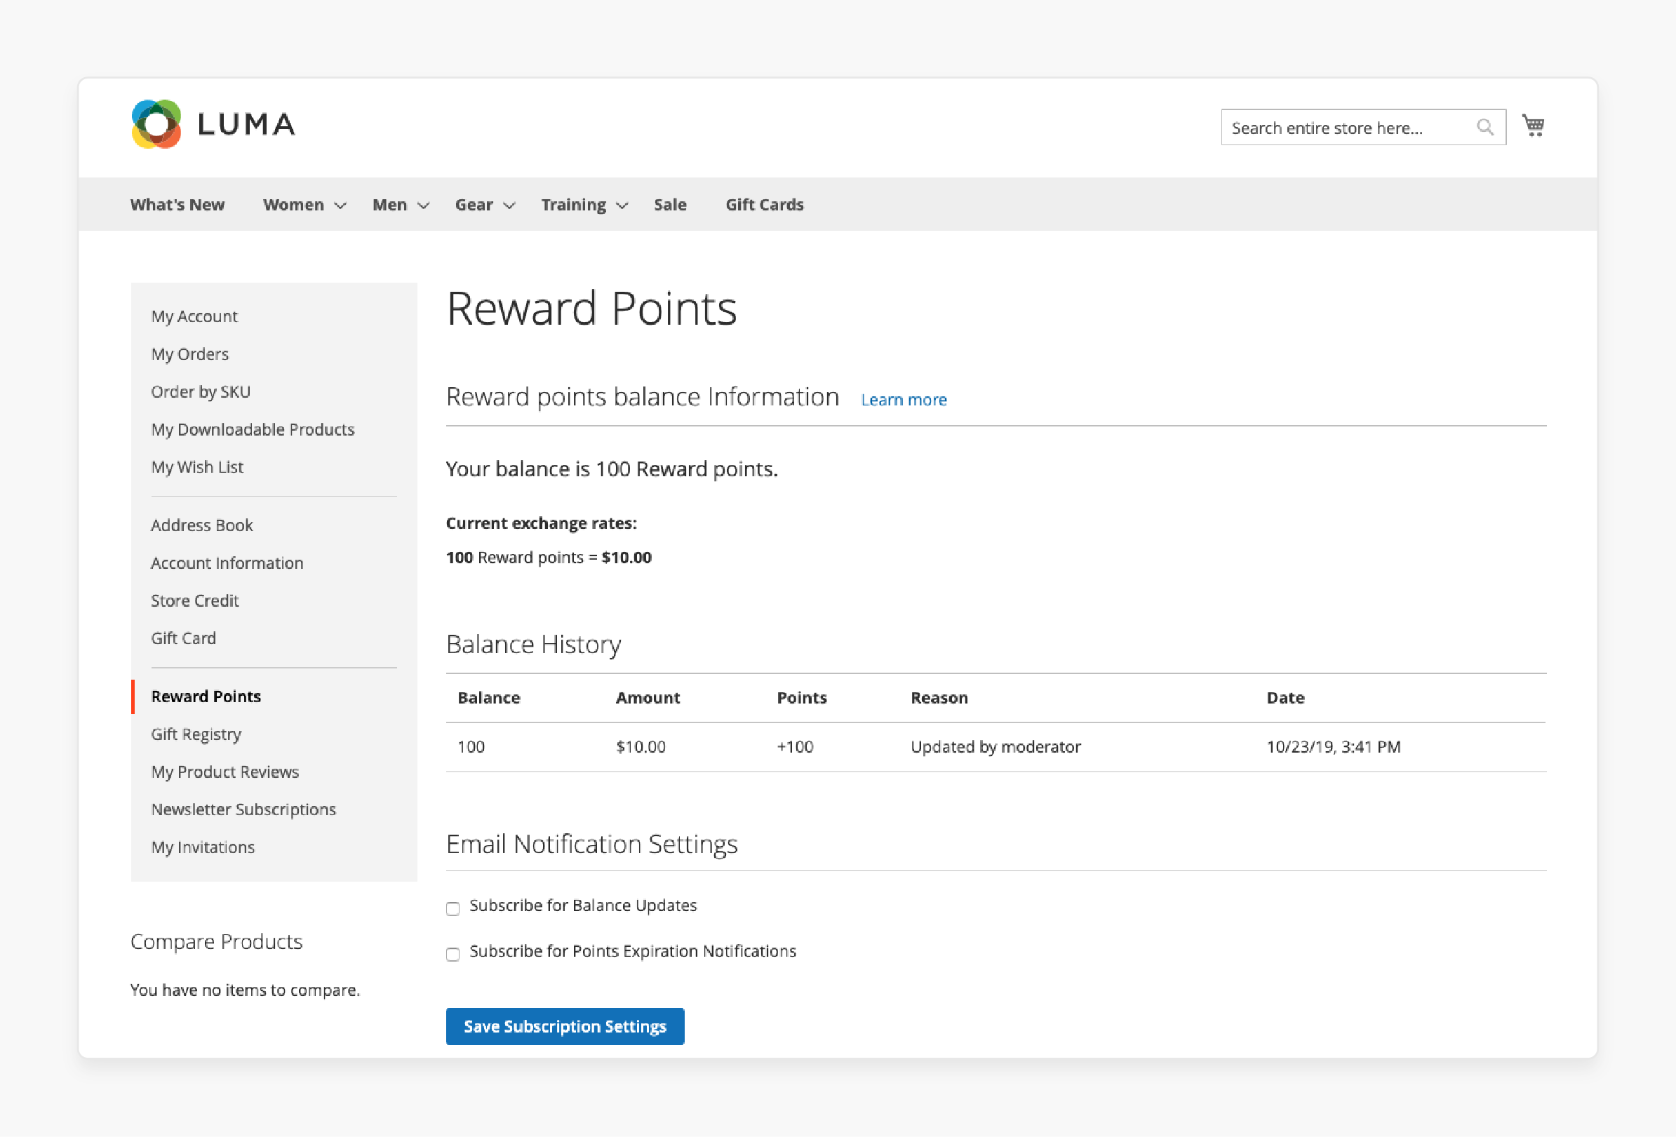This screenshot has height=1137, width=1676.
Task: Click the Save Subscription Settings button
Action: pos(565,1027)
